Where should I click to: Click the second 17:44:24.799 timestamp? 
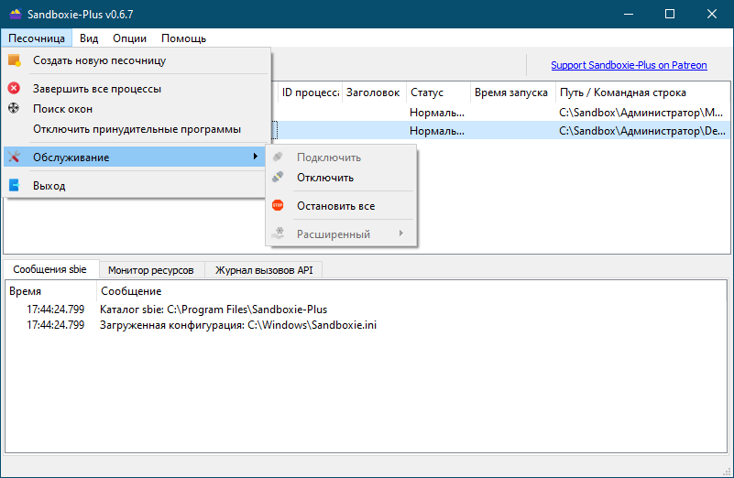55,325
